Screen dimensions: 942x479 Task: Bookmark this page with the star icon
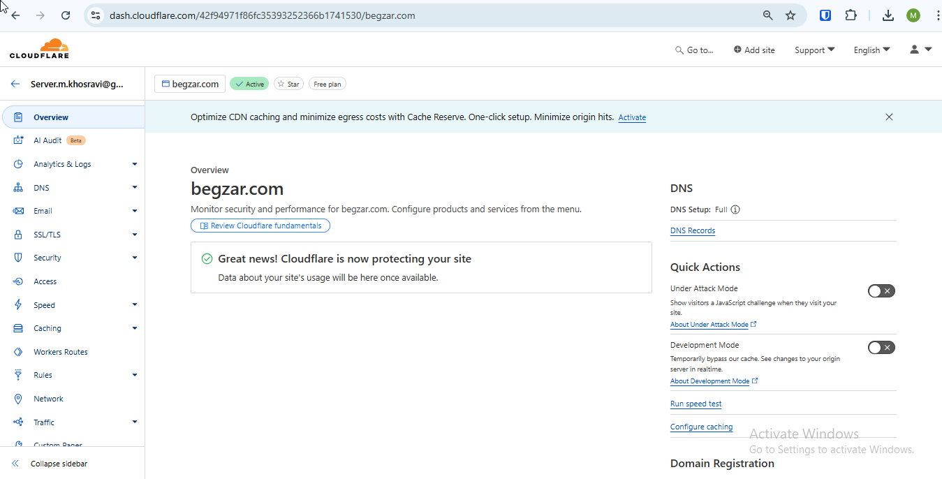pos(790,15)
